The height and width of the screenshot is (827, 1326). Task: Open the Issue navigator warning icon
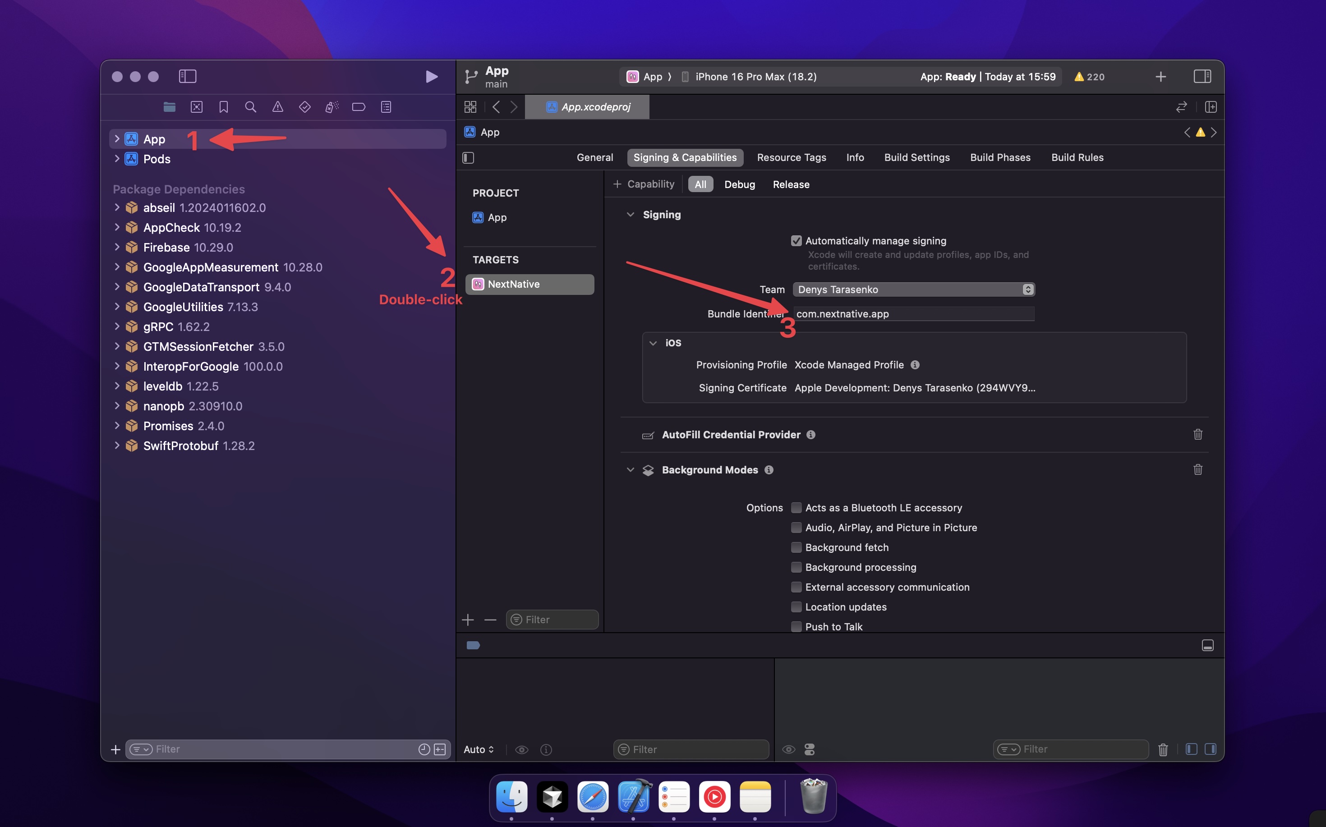click(x=278, y=107)
